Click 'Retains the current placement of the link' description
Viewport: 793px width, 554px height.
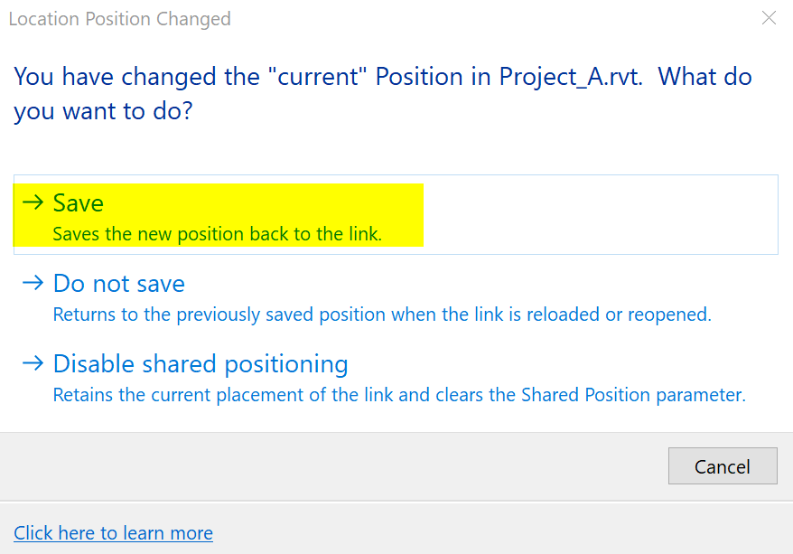point(271,395)
